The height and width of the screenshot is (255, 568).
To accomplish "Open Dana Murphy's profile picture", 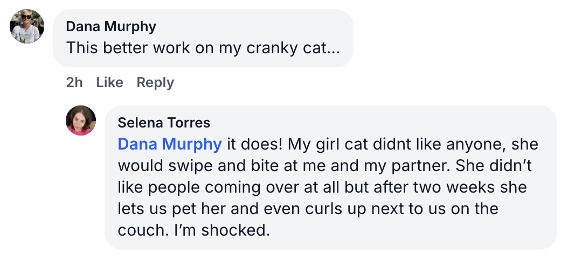I will 27,26.
